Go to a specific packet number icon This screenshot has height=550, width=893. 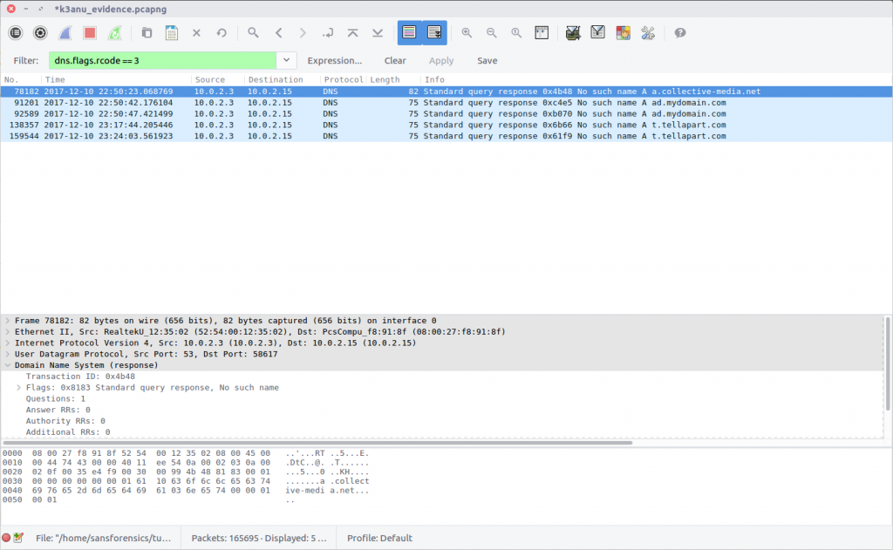coord(328,33)
